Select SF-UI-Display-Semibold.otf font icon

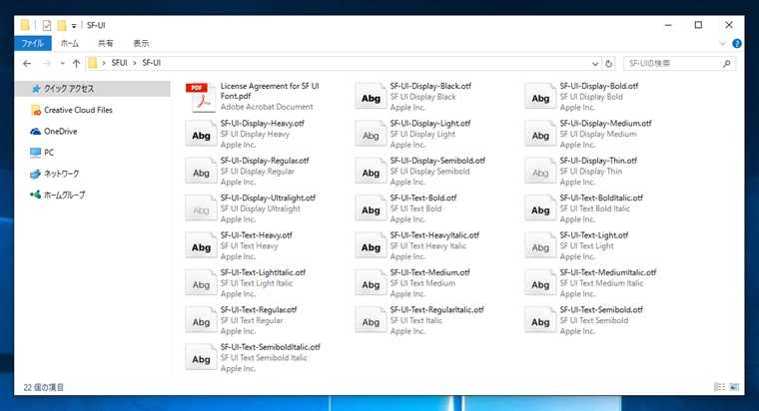tap(371, 172)
